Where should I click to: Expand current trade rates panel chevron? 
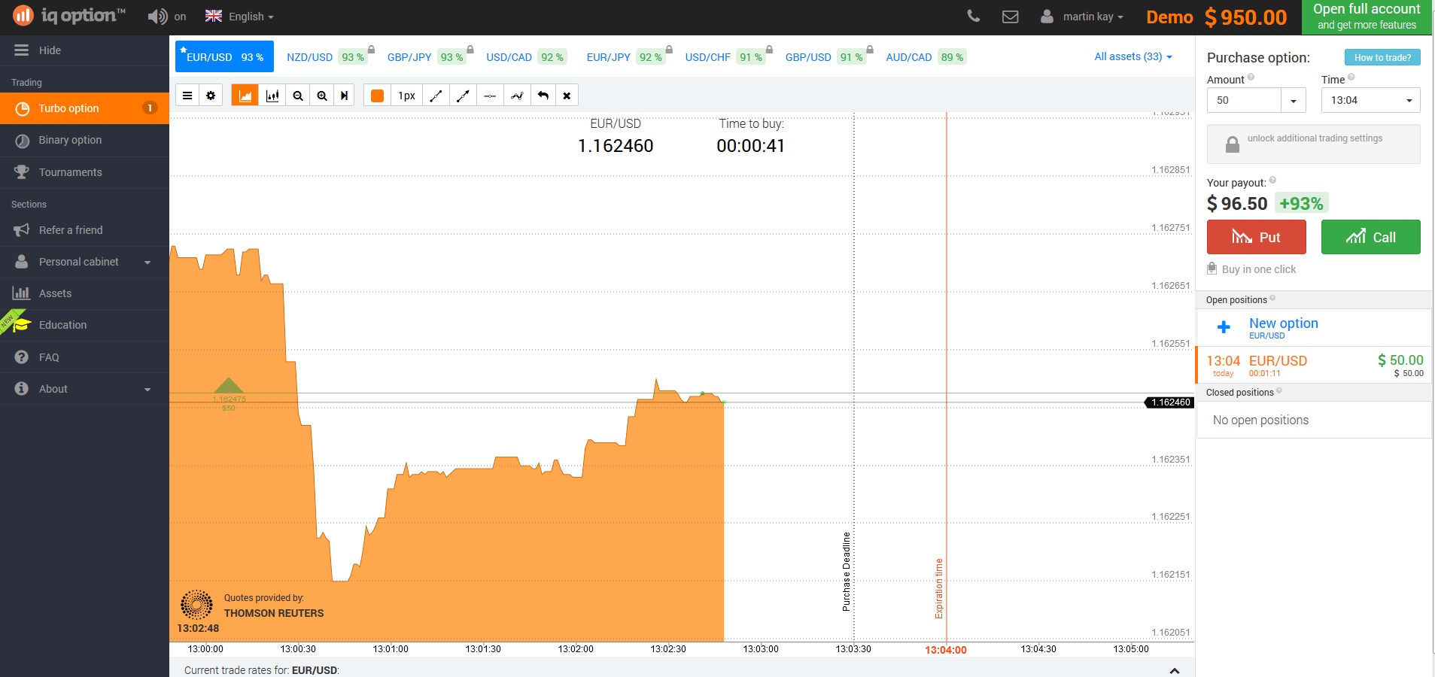pyautogui.click(x=1175, y=670)
